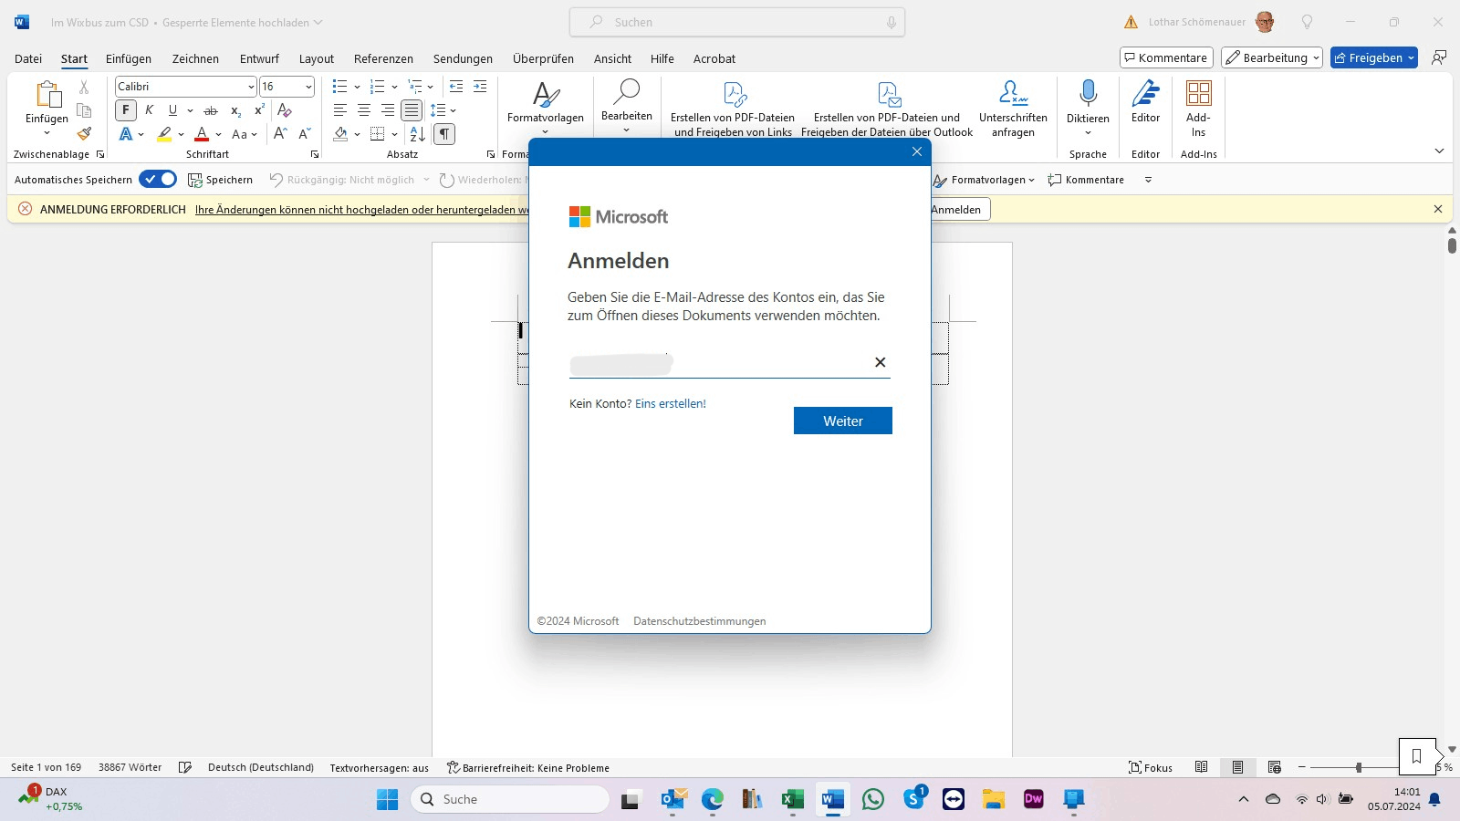Center the text with the Center icon
The width and height of the screenshot is (1460, 821).
click(x=364, y=110)
